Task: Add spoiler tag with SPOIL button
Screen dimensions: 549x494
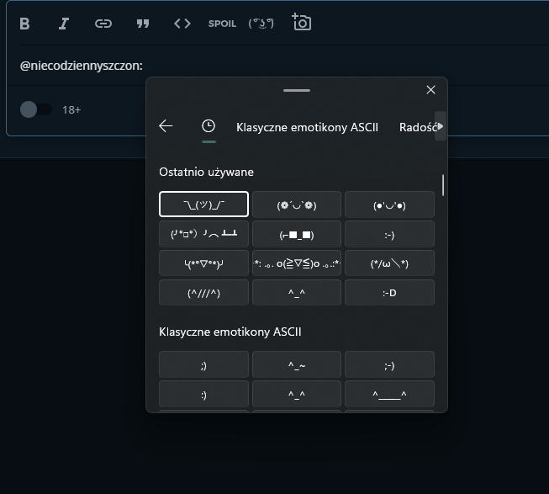Action: [222, 24]
